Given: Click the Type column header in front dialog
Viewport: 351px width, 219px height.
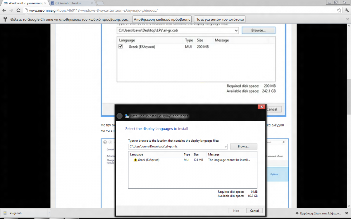Looking at the screenshot, I should 187,154.
